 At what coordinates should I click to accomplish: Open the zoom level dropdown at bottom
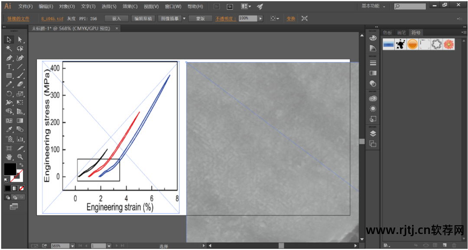72,246
